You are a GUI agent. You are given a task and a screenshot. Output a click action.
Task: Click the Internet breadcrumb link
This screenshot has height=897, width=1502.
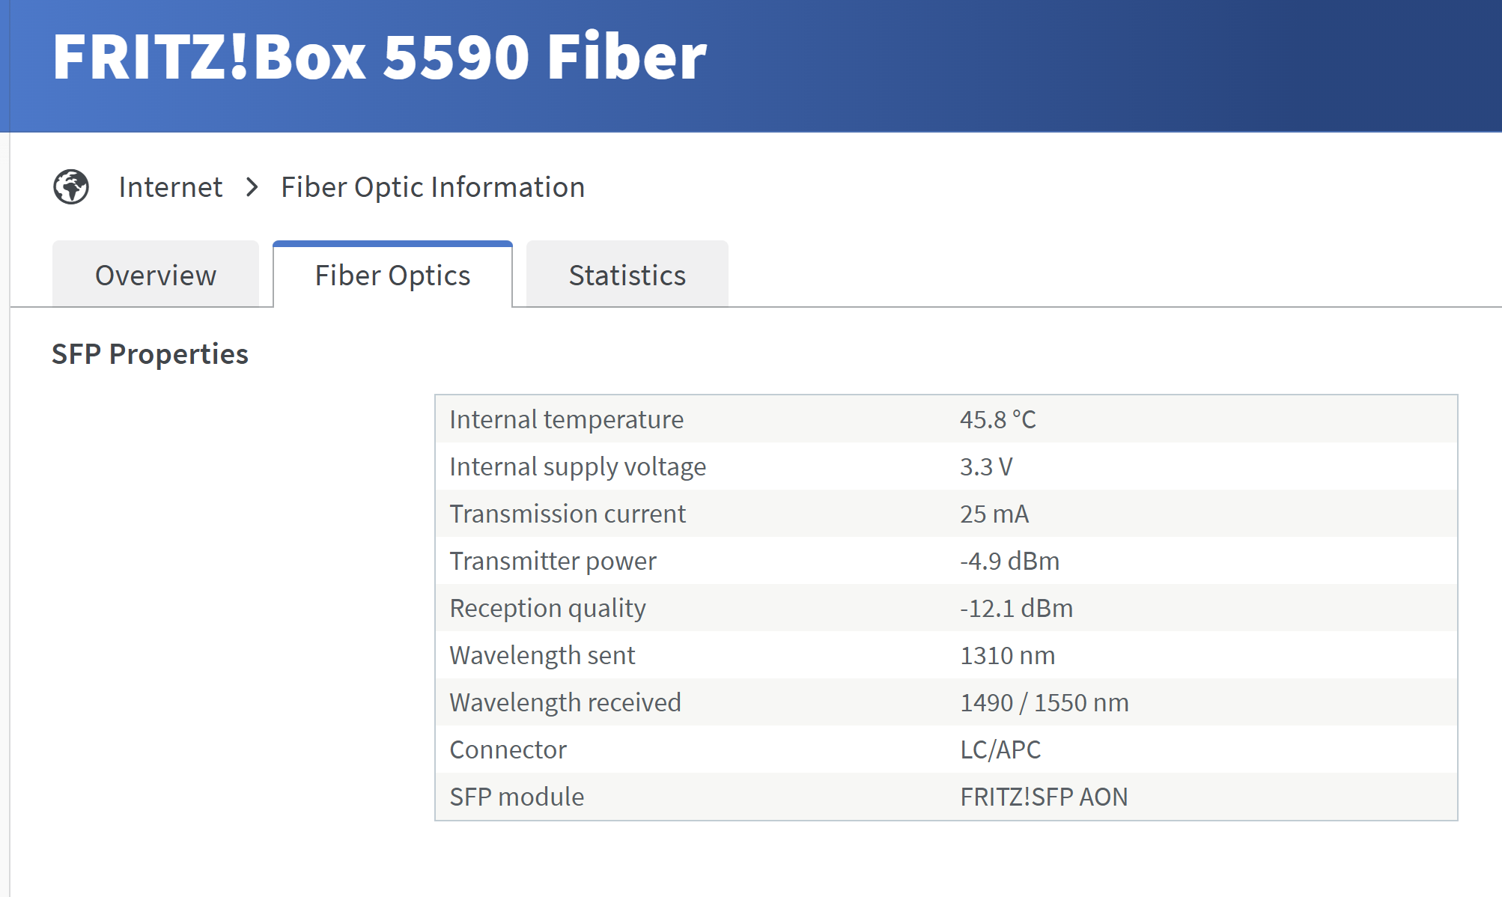pyautogui.click(x=171, y=187)
